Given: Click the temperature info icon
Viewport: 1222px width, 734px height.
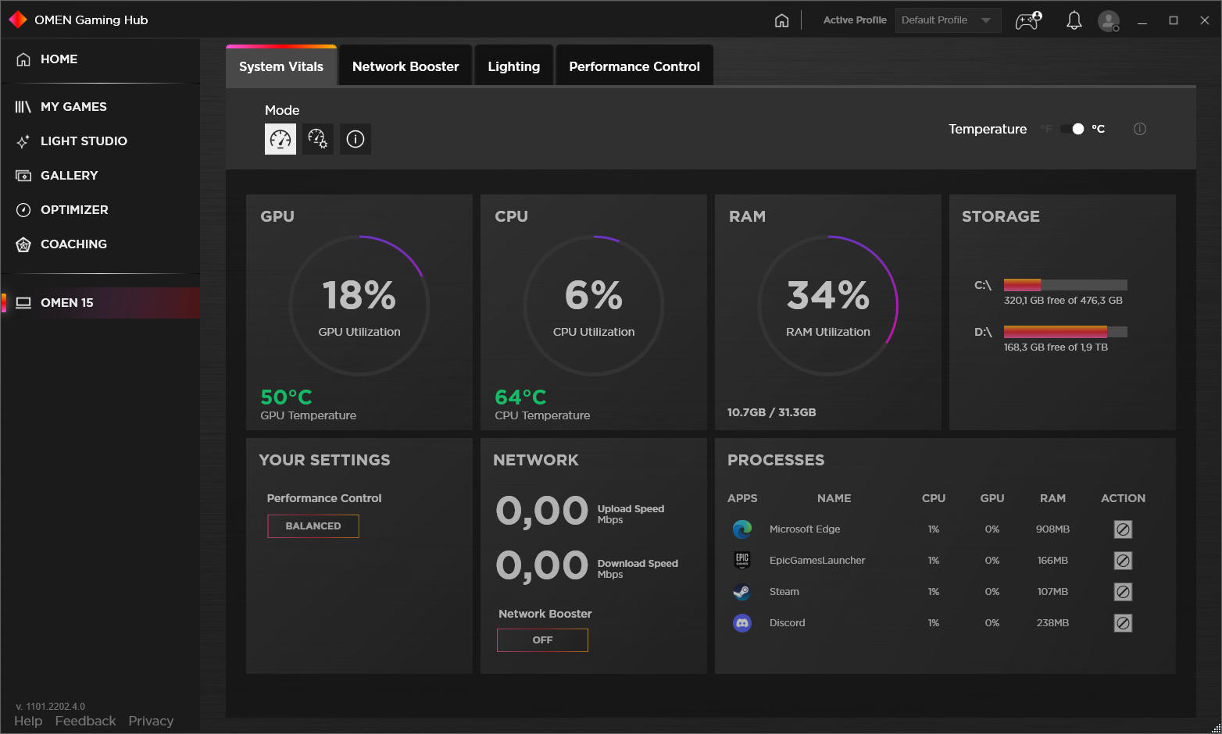Looking at the screenshot, I should coord(1140,129).
